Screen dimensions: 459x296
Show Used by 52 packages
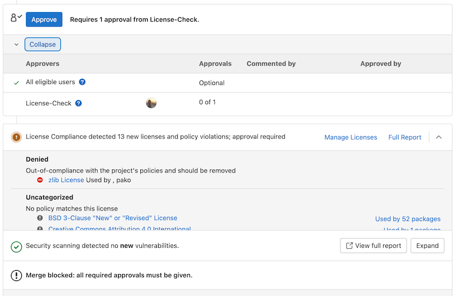click(407, 219)
